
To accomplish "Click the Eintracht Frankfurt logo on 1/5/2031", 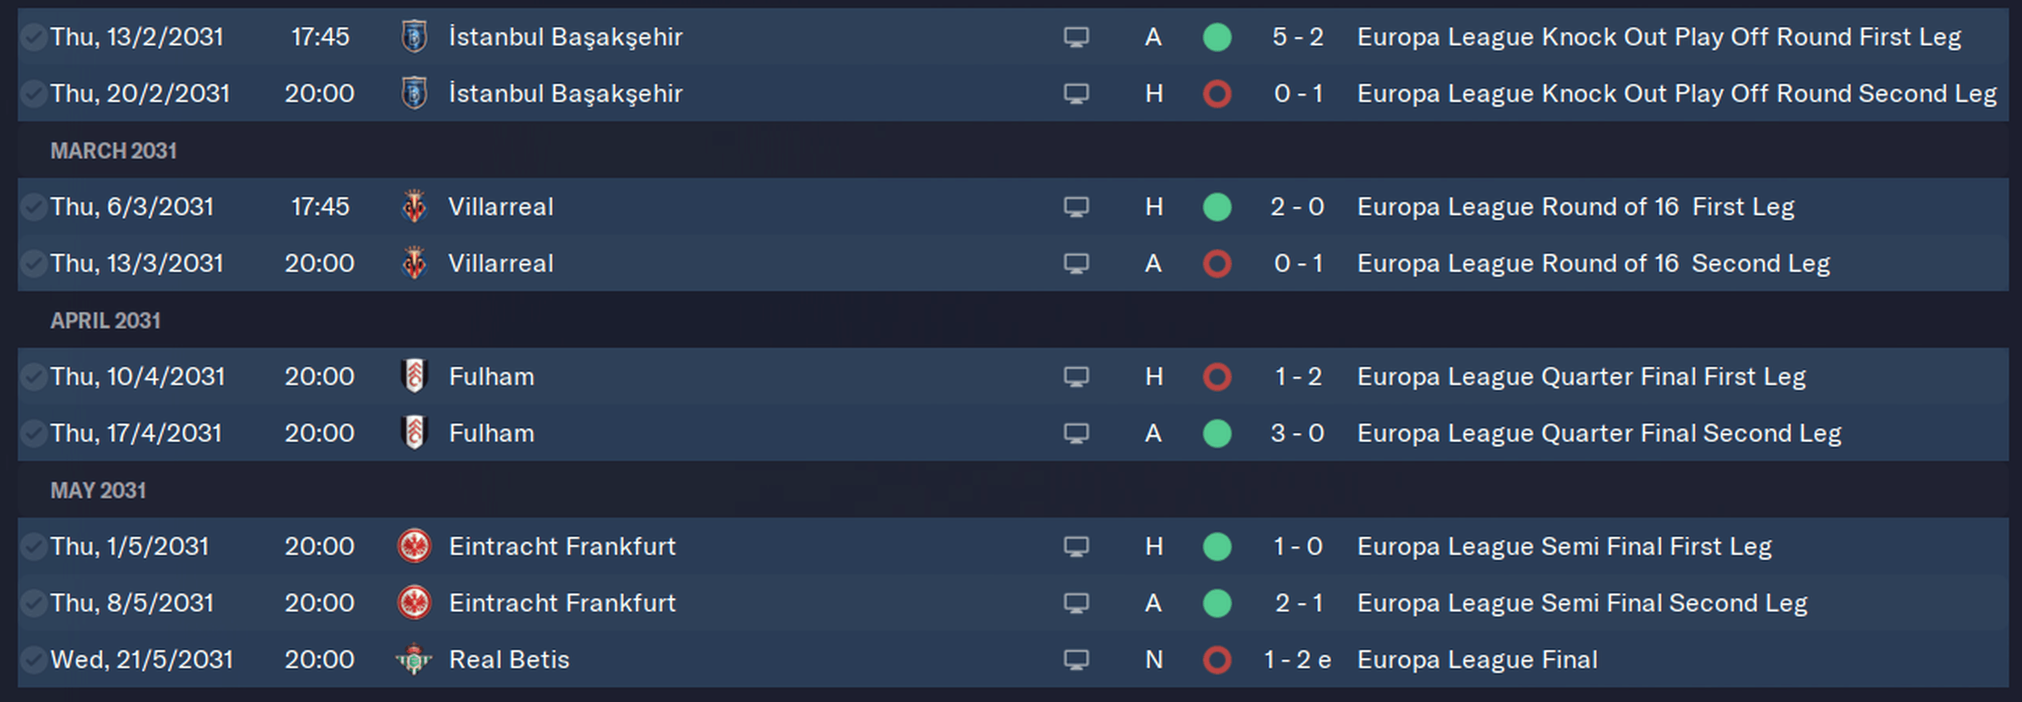I will tap(415, 547).
